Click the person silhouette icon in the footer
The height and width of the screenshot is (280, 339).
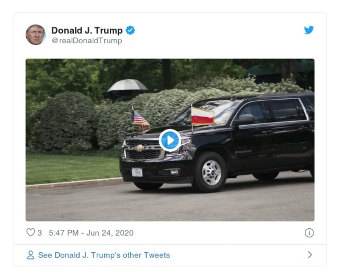pos(30,254)
